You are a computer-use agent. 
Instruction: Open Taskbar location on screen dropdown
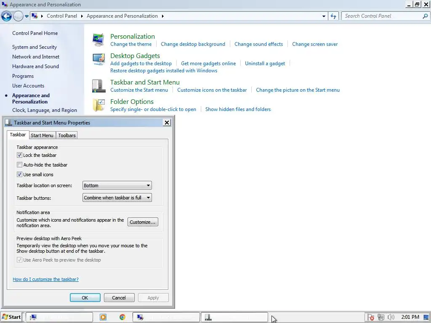tap(117, 185)
